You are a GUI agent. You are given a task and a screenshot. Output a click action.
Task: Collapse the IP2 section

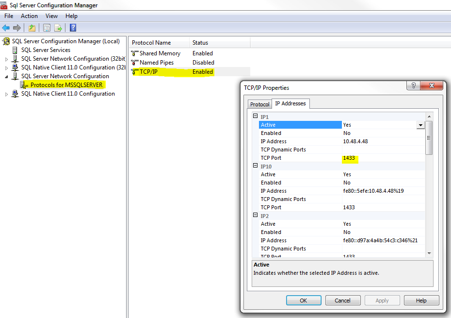tap(255, 215)
